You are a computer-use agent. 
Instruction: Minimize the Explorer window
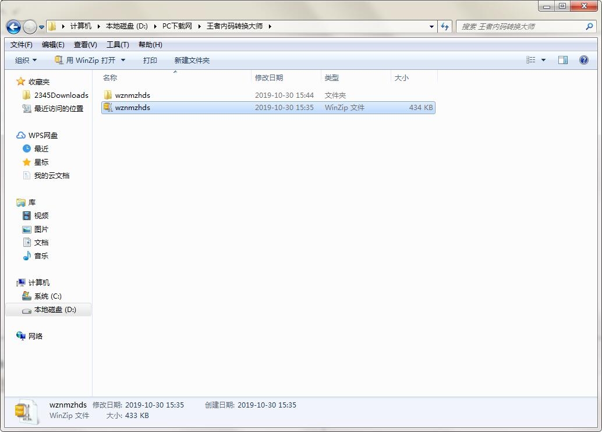pos(547,6)
